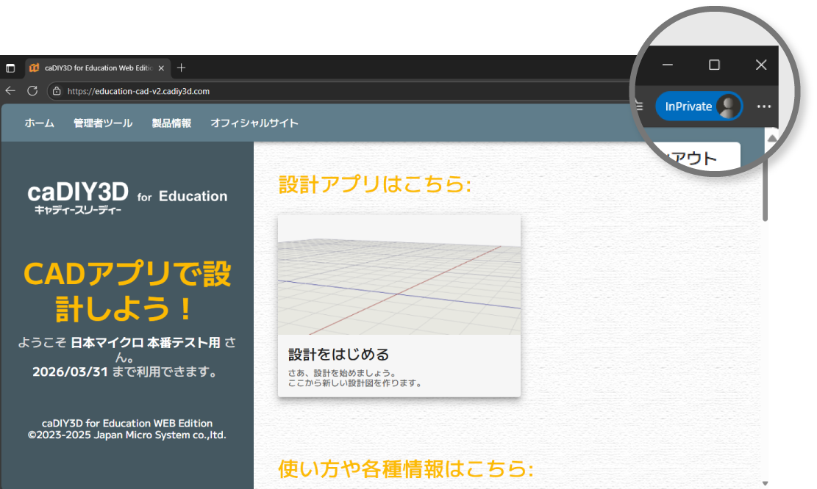The image size is (817, 489).
Task: Go to ホーム in the navigation bar
Action: click(39, 123)
